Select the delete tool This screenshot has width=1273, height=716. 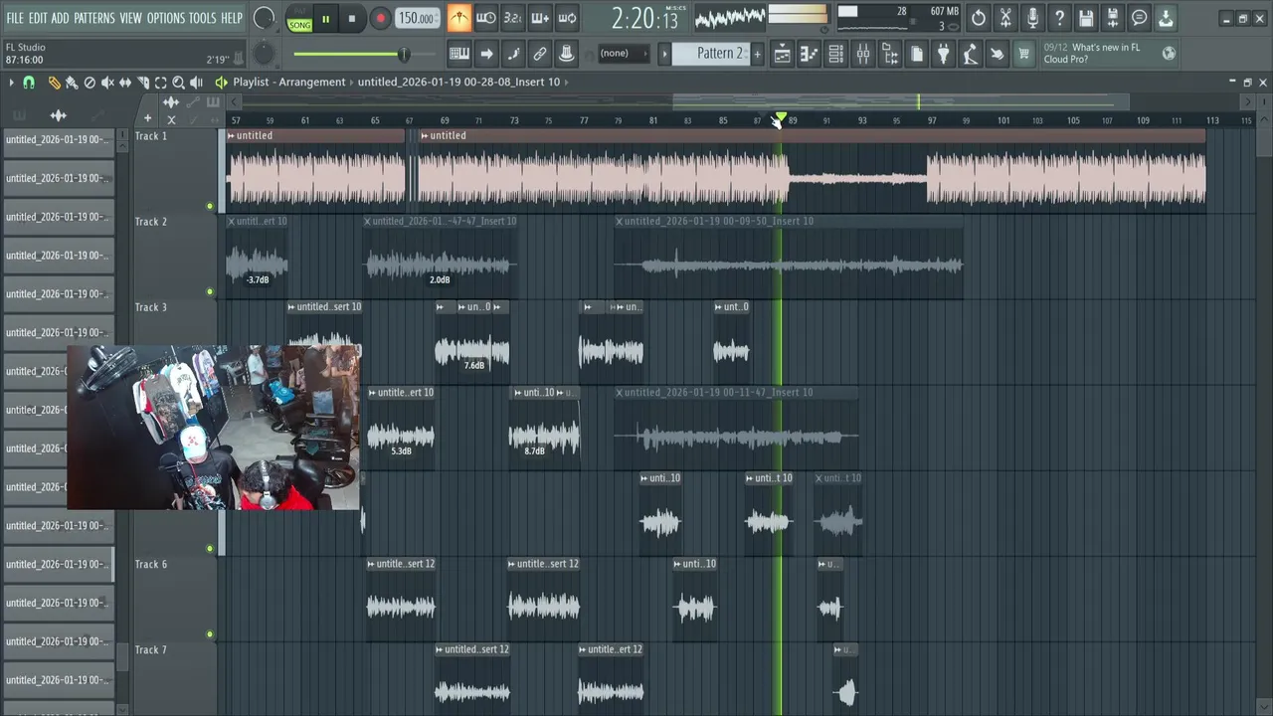90,83
